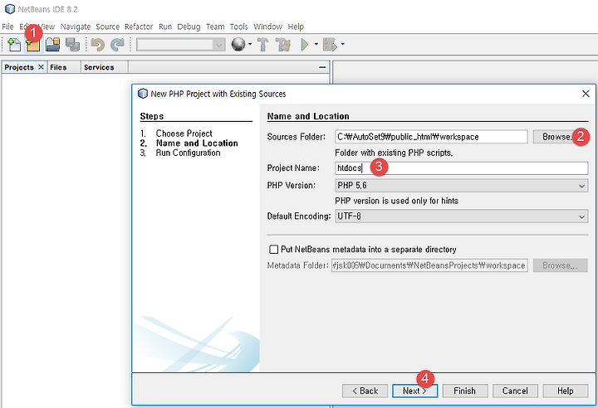Screen dimensions: 598x408
Task: Click the New File toolbar icon
Action: pyautogui.click(x=14, y=45)
